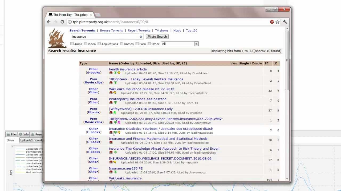
Task: Click magnet icon for INSURANCE.AES256,WIKILEAKS.SECRET.DOCUMENT
Action: (x=111, y=162)
